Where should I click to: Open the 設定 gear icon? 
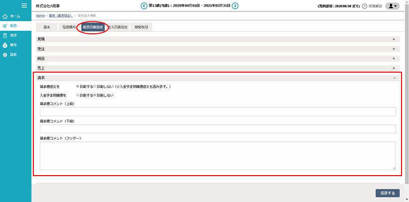(5, 54)
